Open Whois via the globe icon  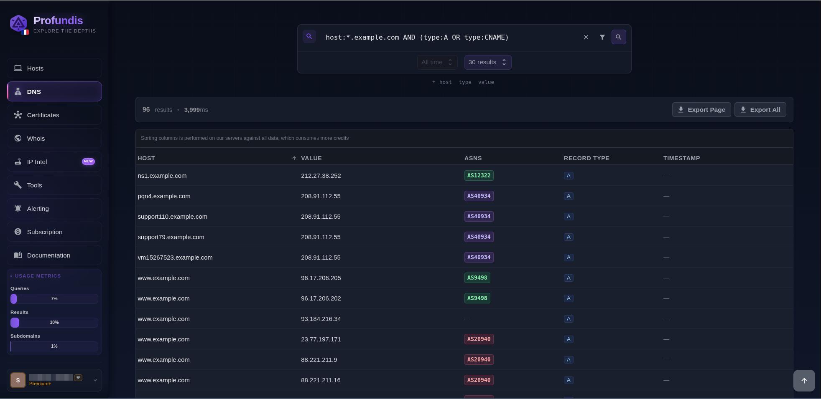click(18, 138)
